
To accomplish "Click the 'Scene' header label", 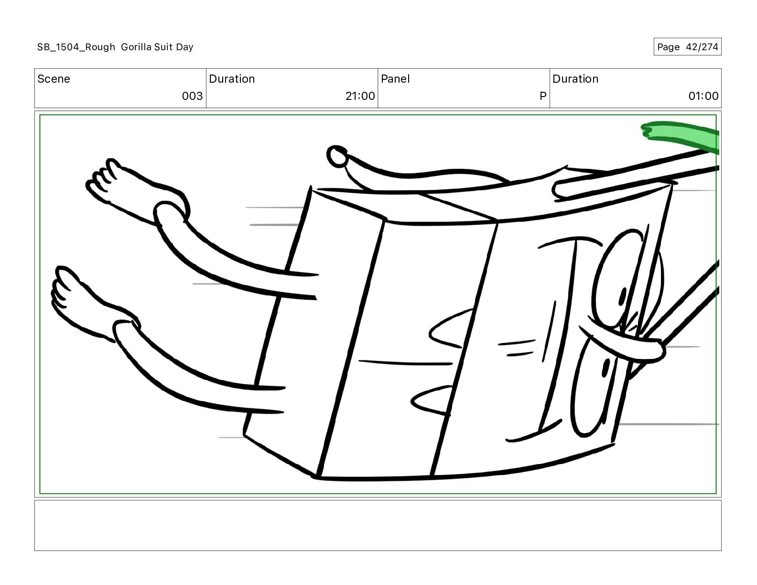I will 54,79.
